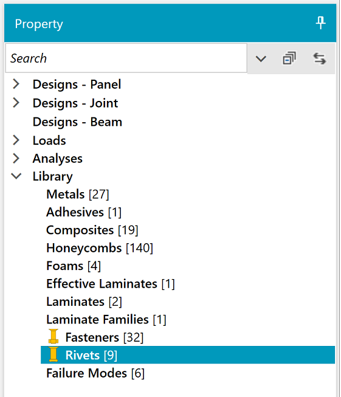
Task: Expand the Analyses node
Action: pyautogui.click(x=16, y=158)
